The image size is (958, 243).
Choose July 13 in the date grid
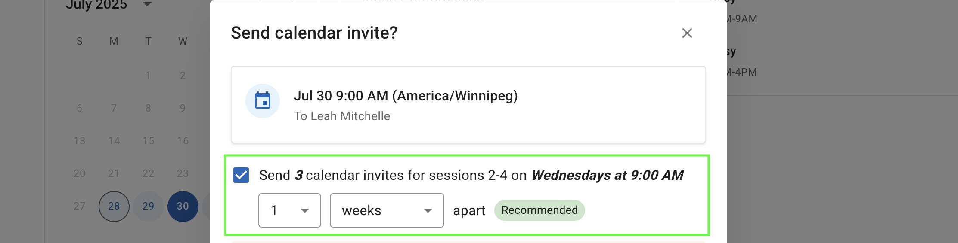pyautogui.click(x=79, y=141)
